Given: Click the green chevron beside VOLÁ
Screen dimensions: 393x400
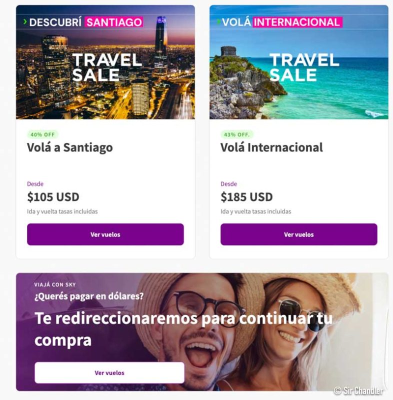Looking at the screenshot, I should (219, 21).
